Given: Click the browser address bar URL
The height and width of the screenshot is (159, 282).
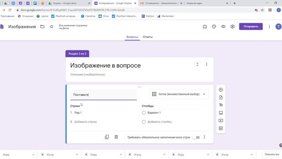Looking at the screenshot, I should 73,10.
